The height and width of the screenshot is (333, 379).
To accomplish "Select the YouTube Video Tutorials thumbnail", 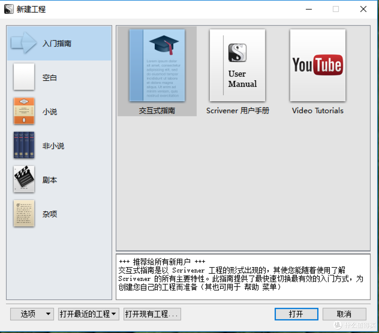I will pos(318,65).
